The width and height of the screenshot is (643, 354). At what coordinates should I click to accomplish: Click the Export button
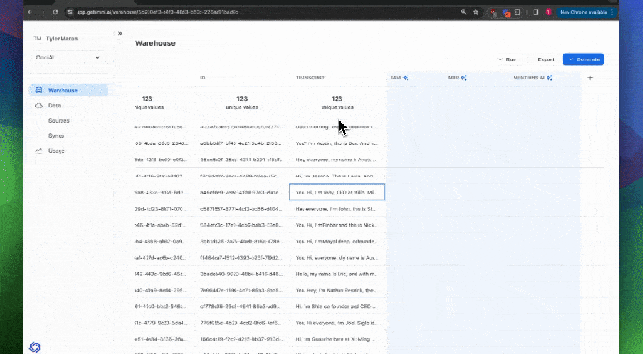click(x=546, y=59)
